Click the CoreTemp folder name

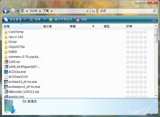click(x=16, y=32)
